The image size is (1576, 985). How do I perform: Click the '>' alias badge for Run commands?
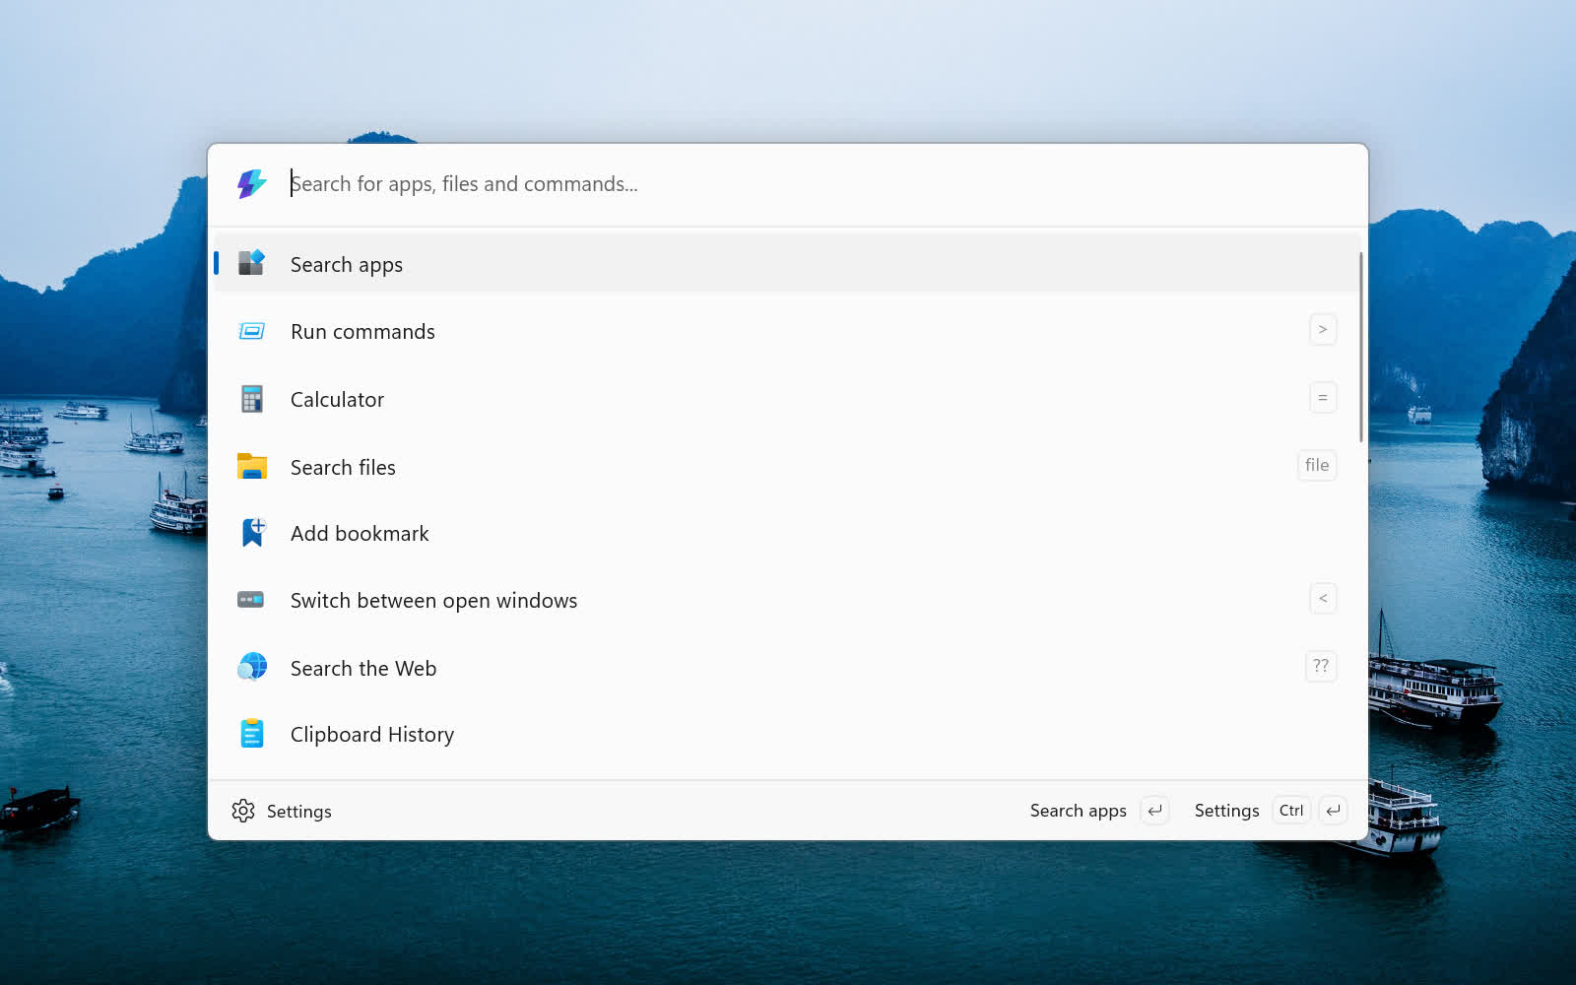coord(1322,330)
